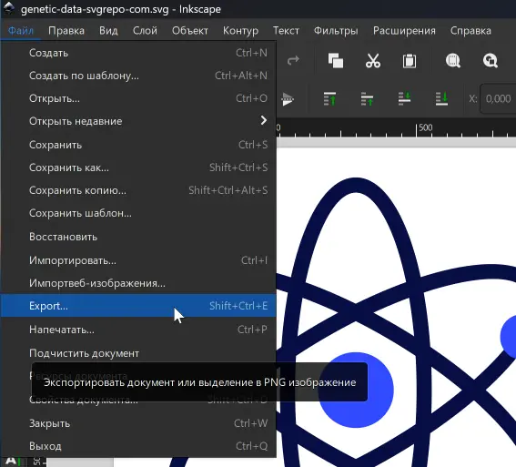Select Сохранить как... entry
The height and width of the screenshot is (467, 516).
click(x=138, y=168)
